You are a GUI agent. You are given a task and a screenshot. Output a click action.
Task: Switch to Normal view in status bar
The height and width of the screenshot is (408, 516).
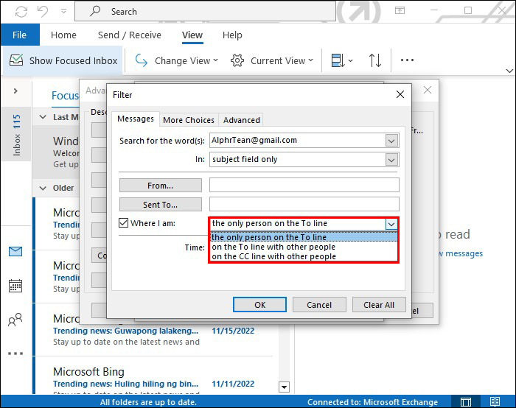pyautogui.click(x=466, y=402)
